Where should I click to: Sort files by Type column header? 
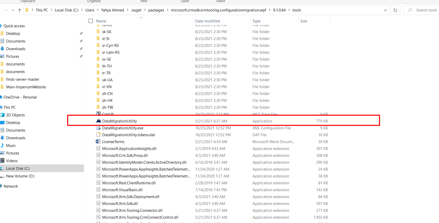tap(256, 21)
